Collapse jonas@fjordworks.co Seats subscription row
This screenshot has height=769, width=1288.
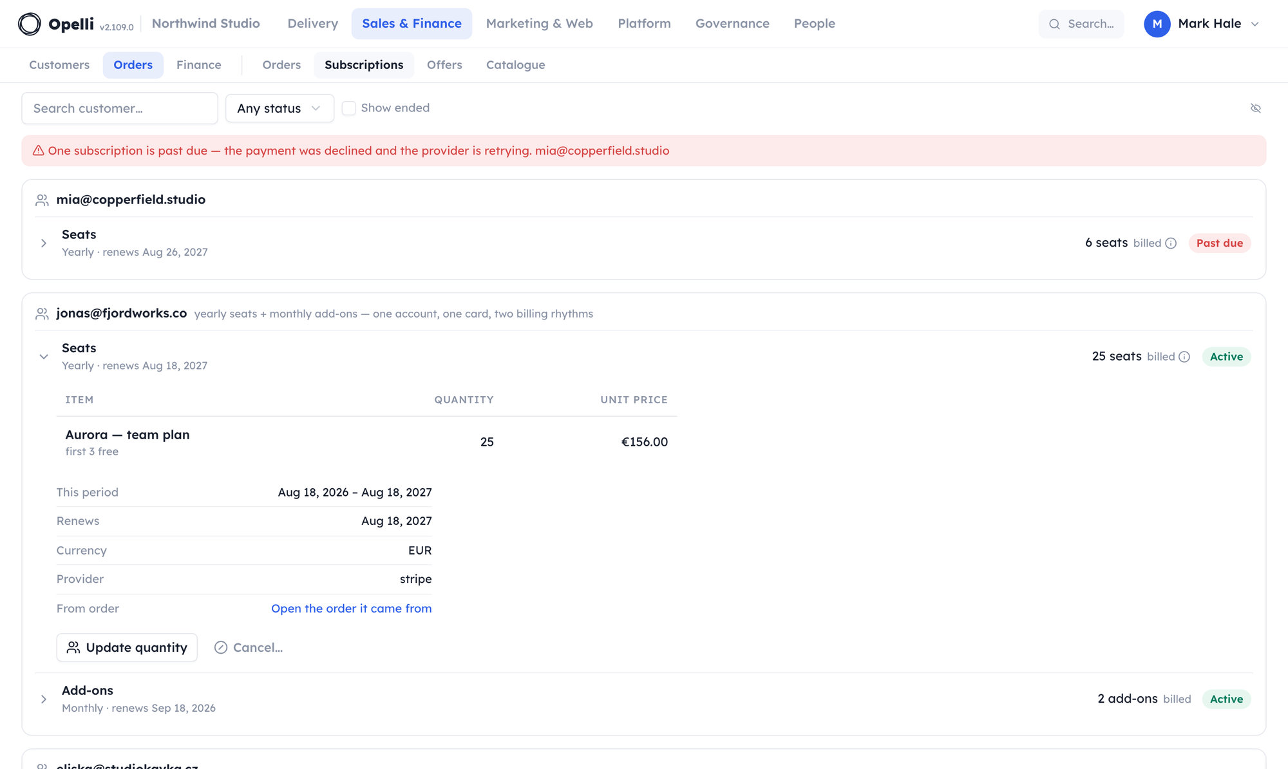point(43,357)
